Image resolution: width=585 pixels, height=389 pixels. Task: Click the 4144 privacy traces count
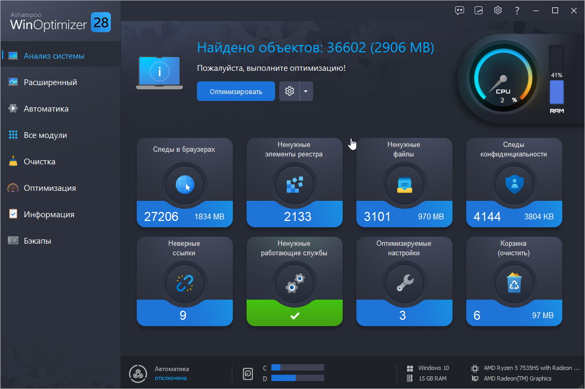[x=487, y=217]
